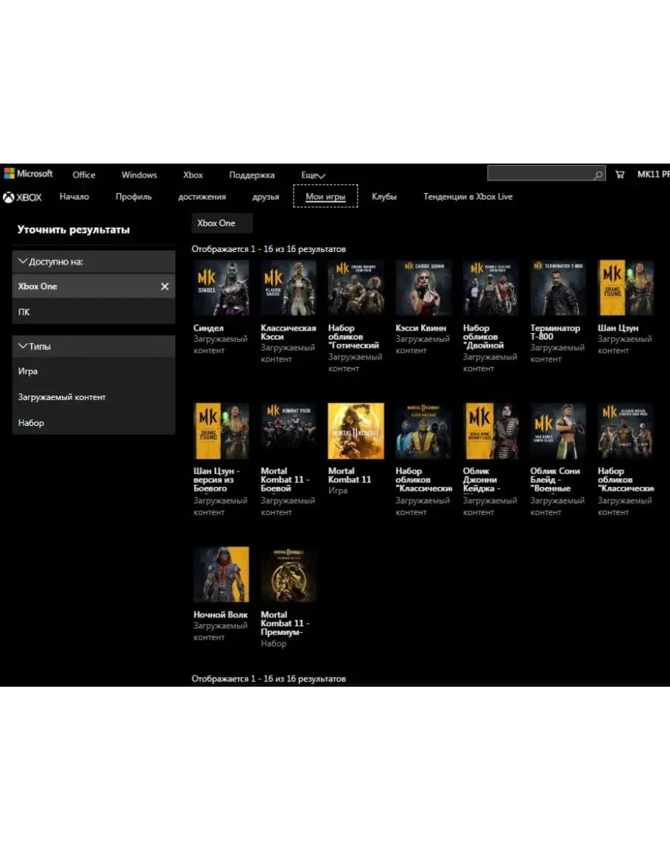Viewport: 670px width, 851px height.
Task: Open the Ночной Волк character image
Action: pos(221,575)
